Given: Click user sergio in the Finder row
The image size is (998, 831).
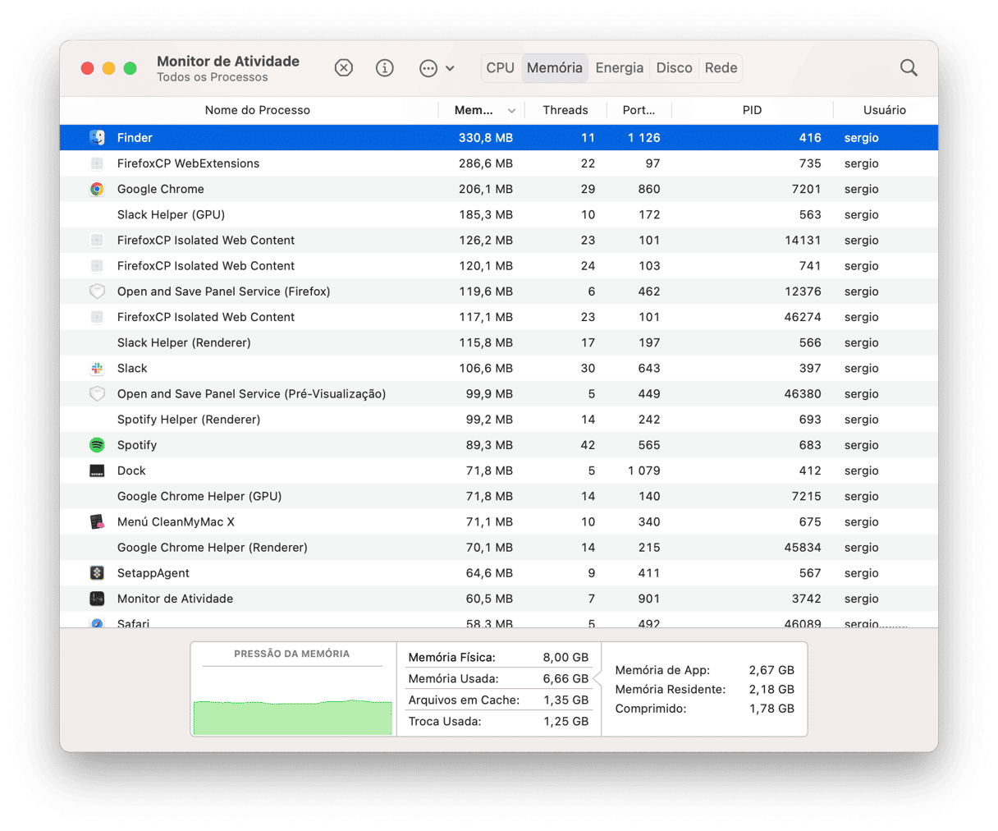Looking at the screenshot, I should (x=861, y=138).
